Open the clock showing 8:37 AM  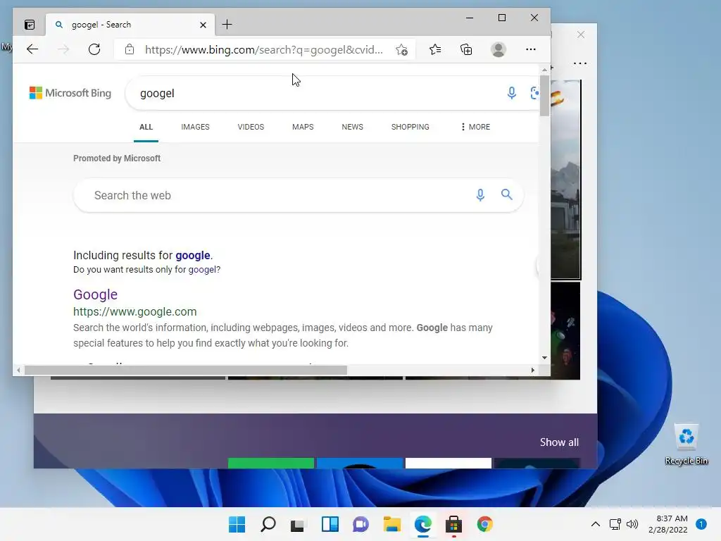(667, 524)
